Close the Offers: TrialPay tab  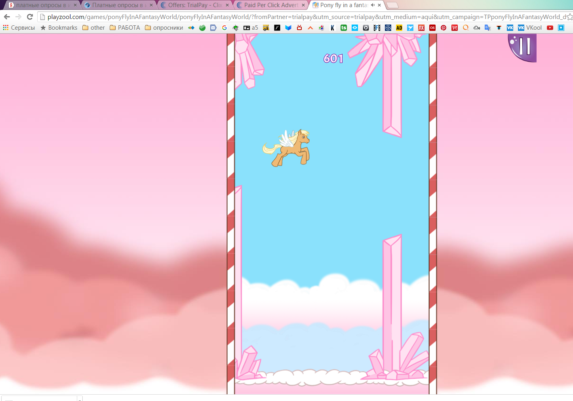click(227, 5)
